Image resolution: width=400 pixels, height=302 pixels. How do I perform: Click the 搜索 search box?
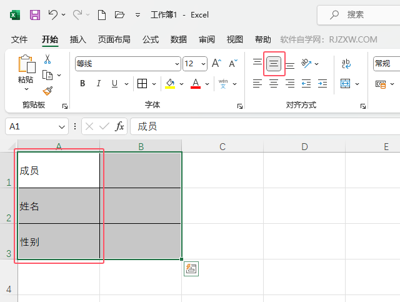358,15
